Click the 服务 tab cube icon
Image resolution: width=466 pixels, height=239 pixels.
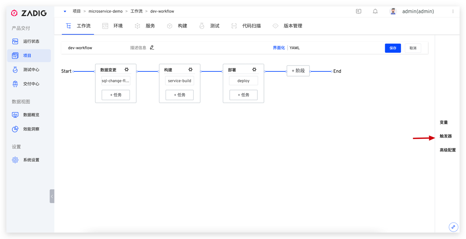[x=137, y=26]
